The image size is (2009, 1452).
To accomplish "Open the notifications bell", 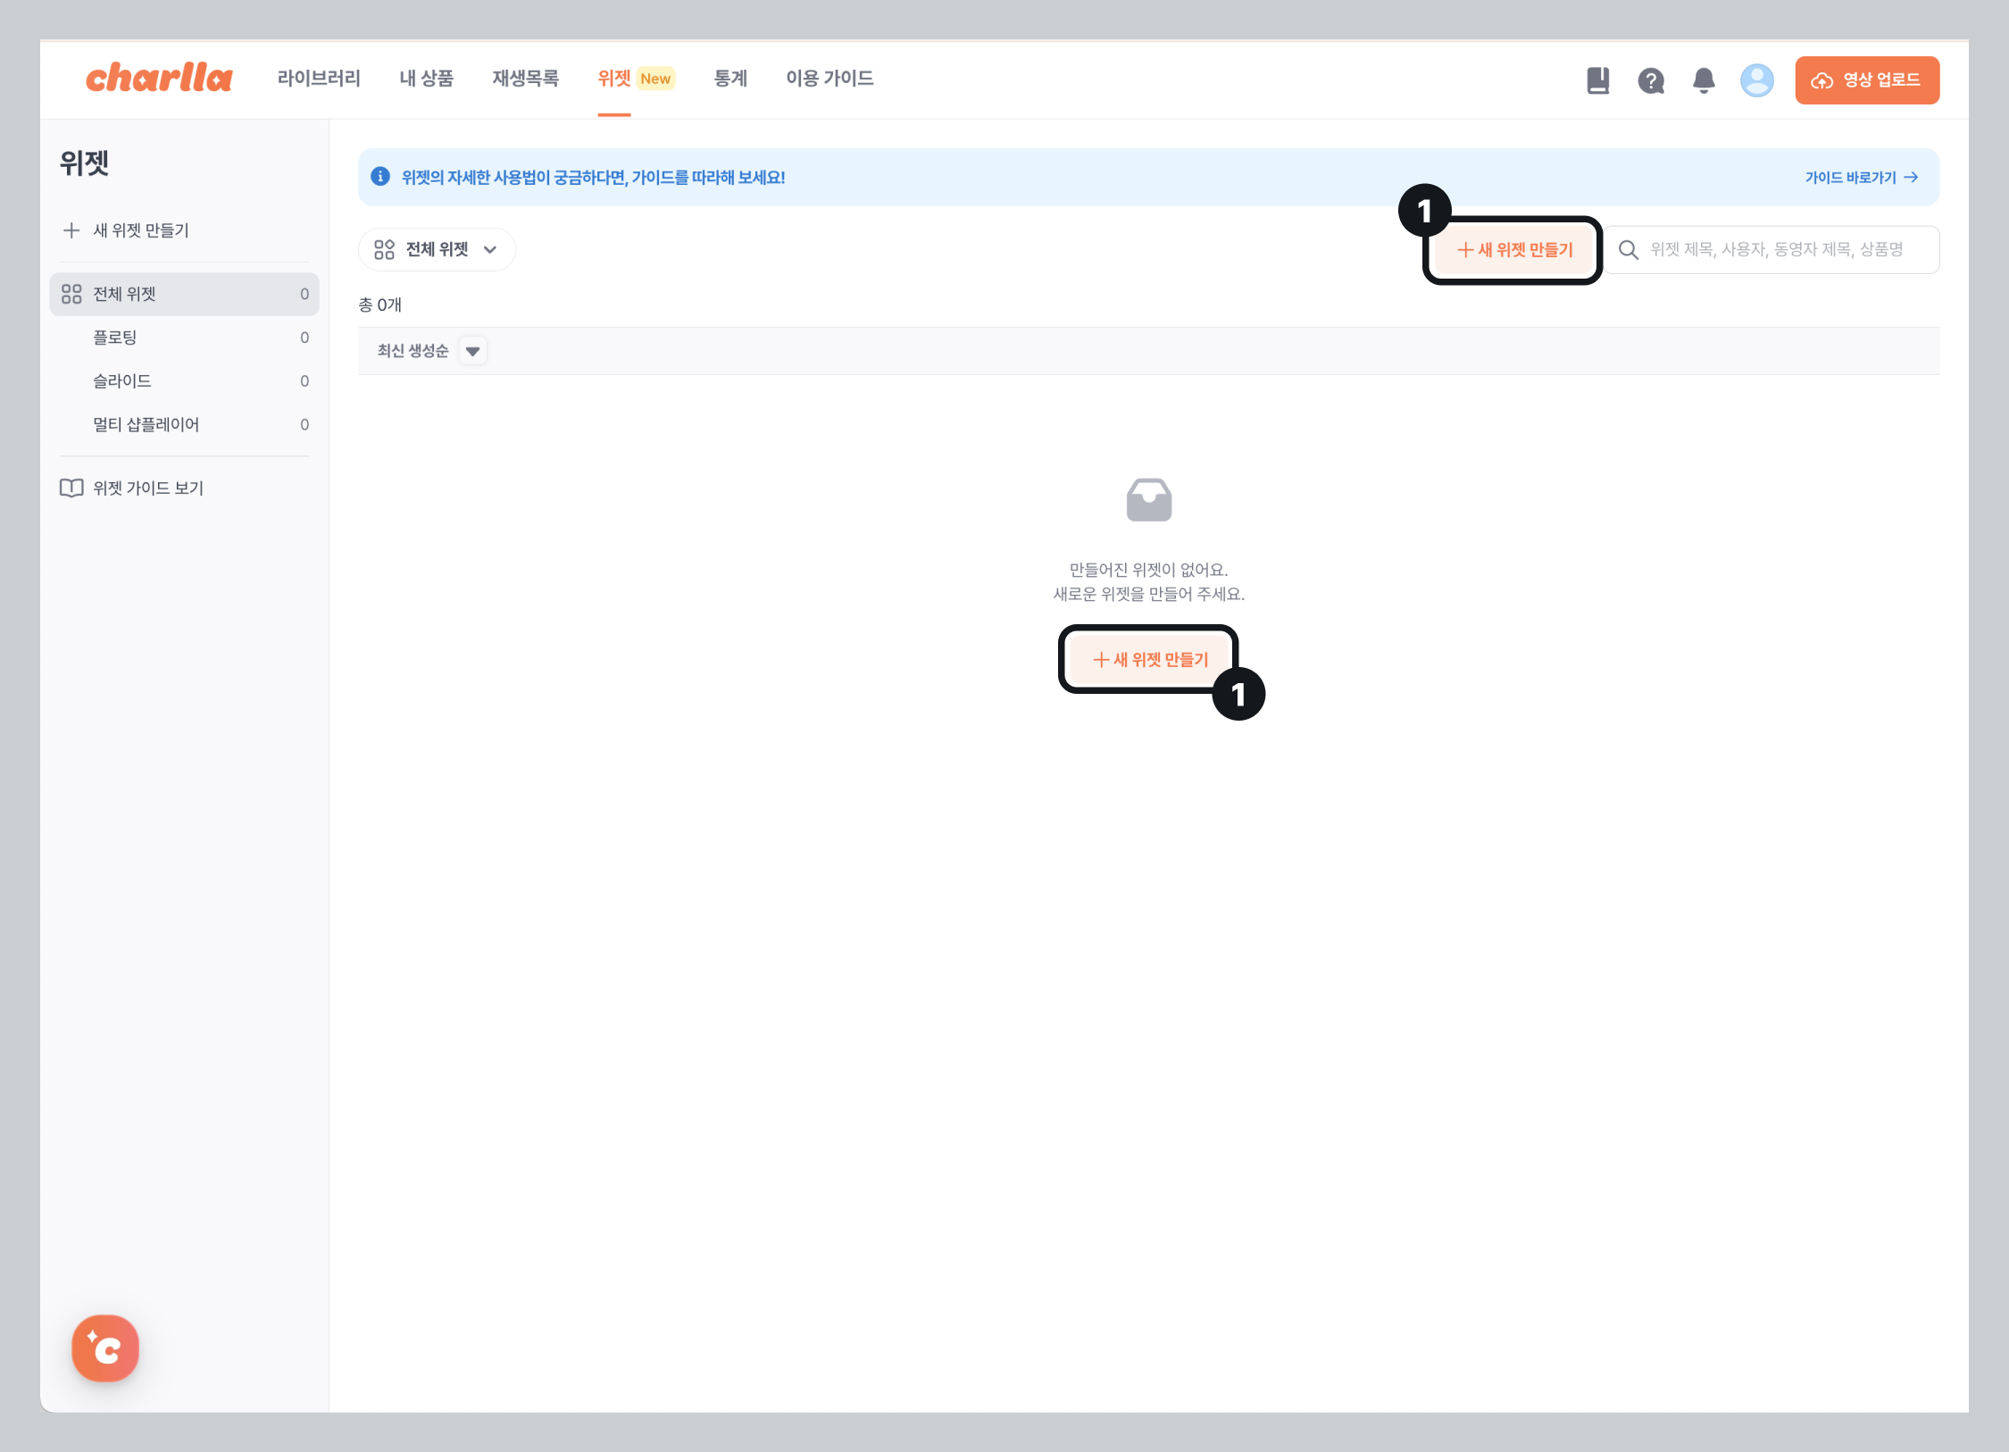I will (x=1704, y=80).
